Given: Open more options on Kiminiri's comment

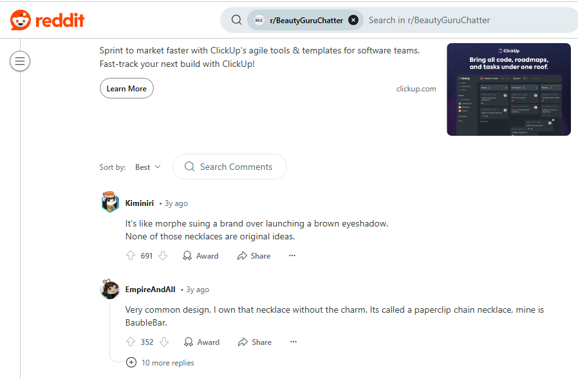Looking at the screenshot, I should [292, 255].
